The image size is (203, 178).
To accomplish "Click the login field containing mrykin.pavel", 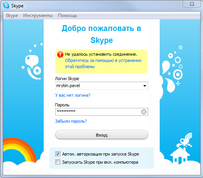I will pos(102,86).
